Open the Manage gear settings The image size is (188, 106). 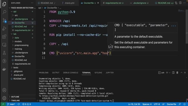click(4, 98)
